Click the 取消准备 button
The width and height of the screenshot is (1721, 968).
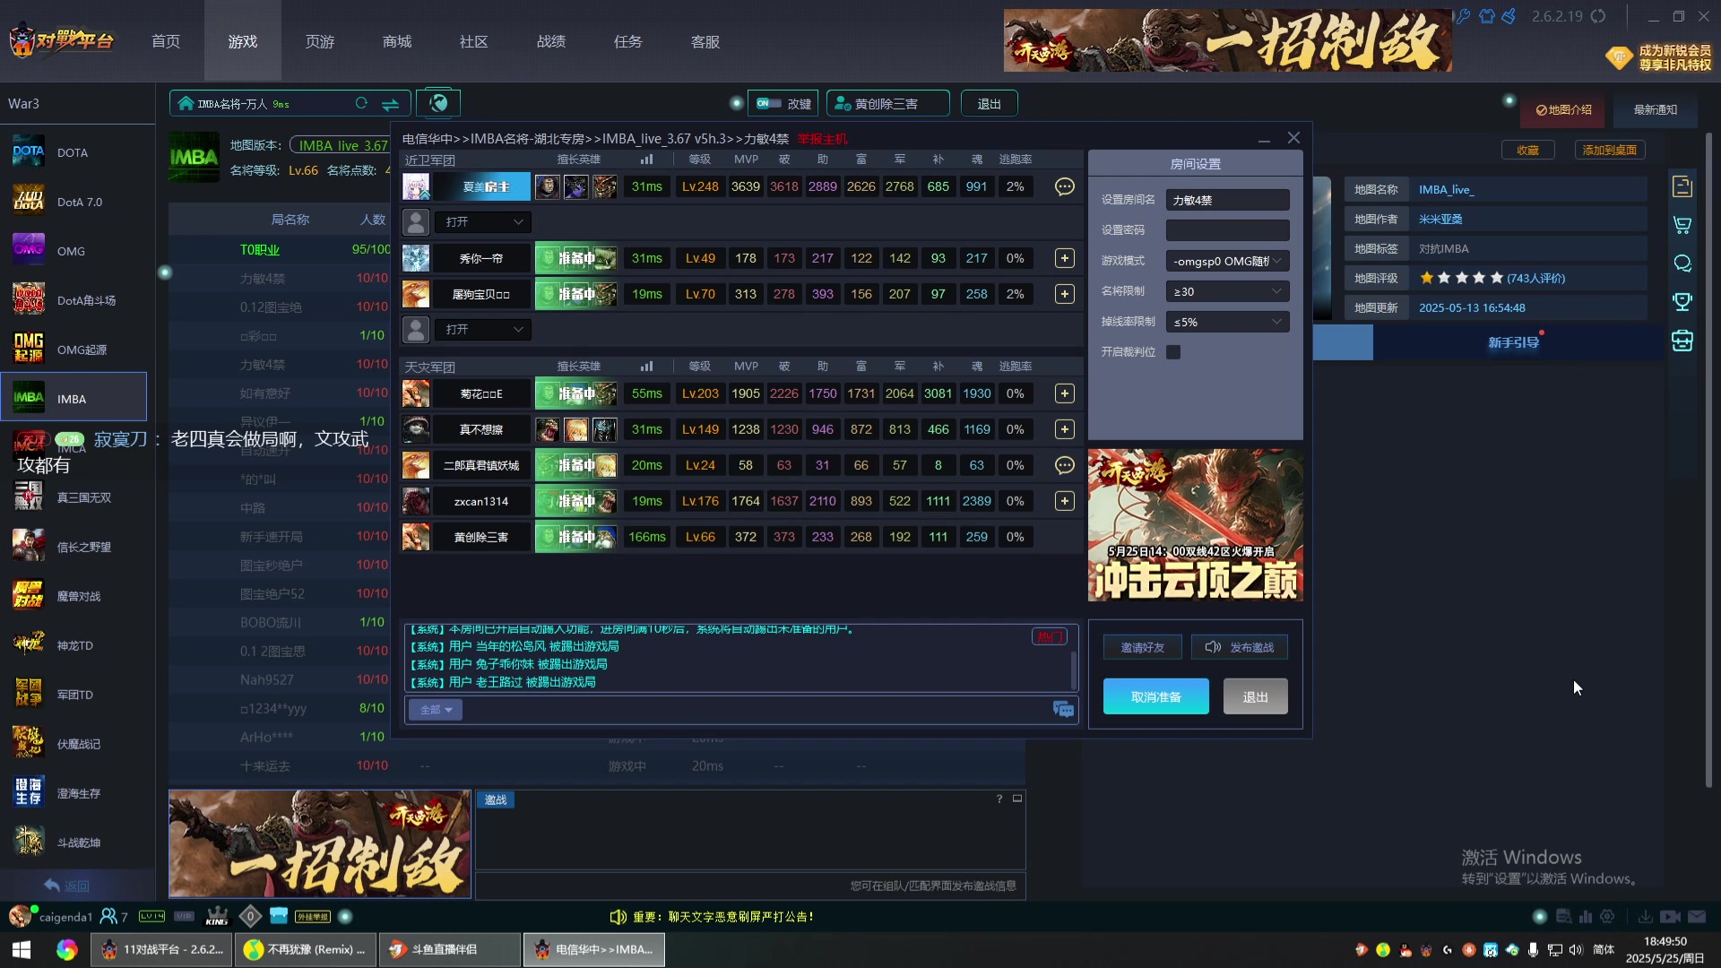1155,696
